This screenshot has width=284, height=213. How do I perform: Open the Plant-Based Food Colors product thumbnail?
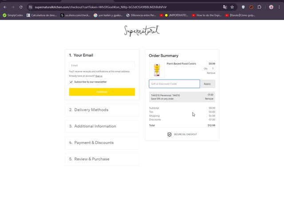coord(157,70)
